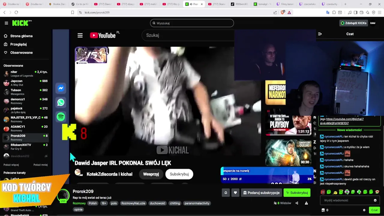This screenshot has width=384, height=216.
Task: Click the RozmowyNaLuzie tag
Action: [133, 203]
